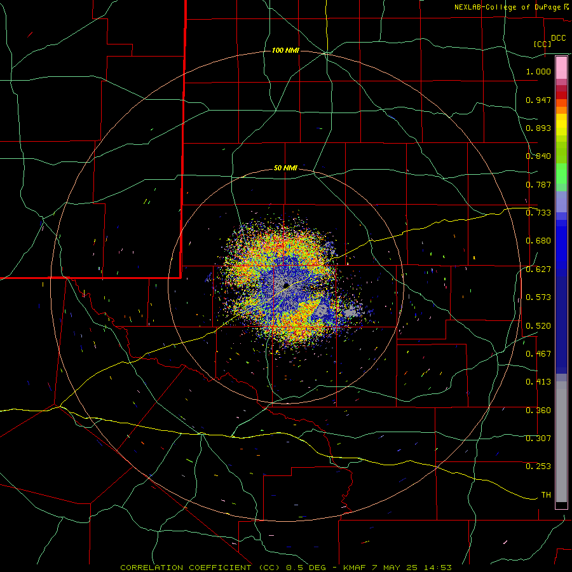This screenshot has height=572, width=572.
Task: Pick the gray bottom color bar segment
Action: click(561, 442)
